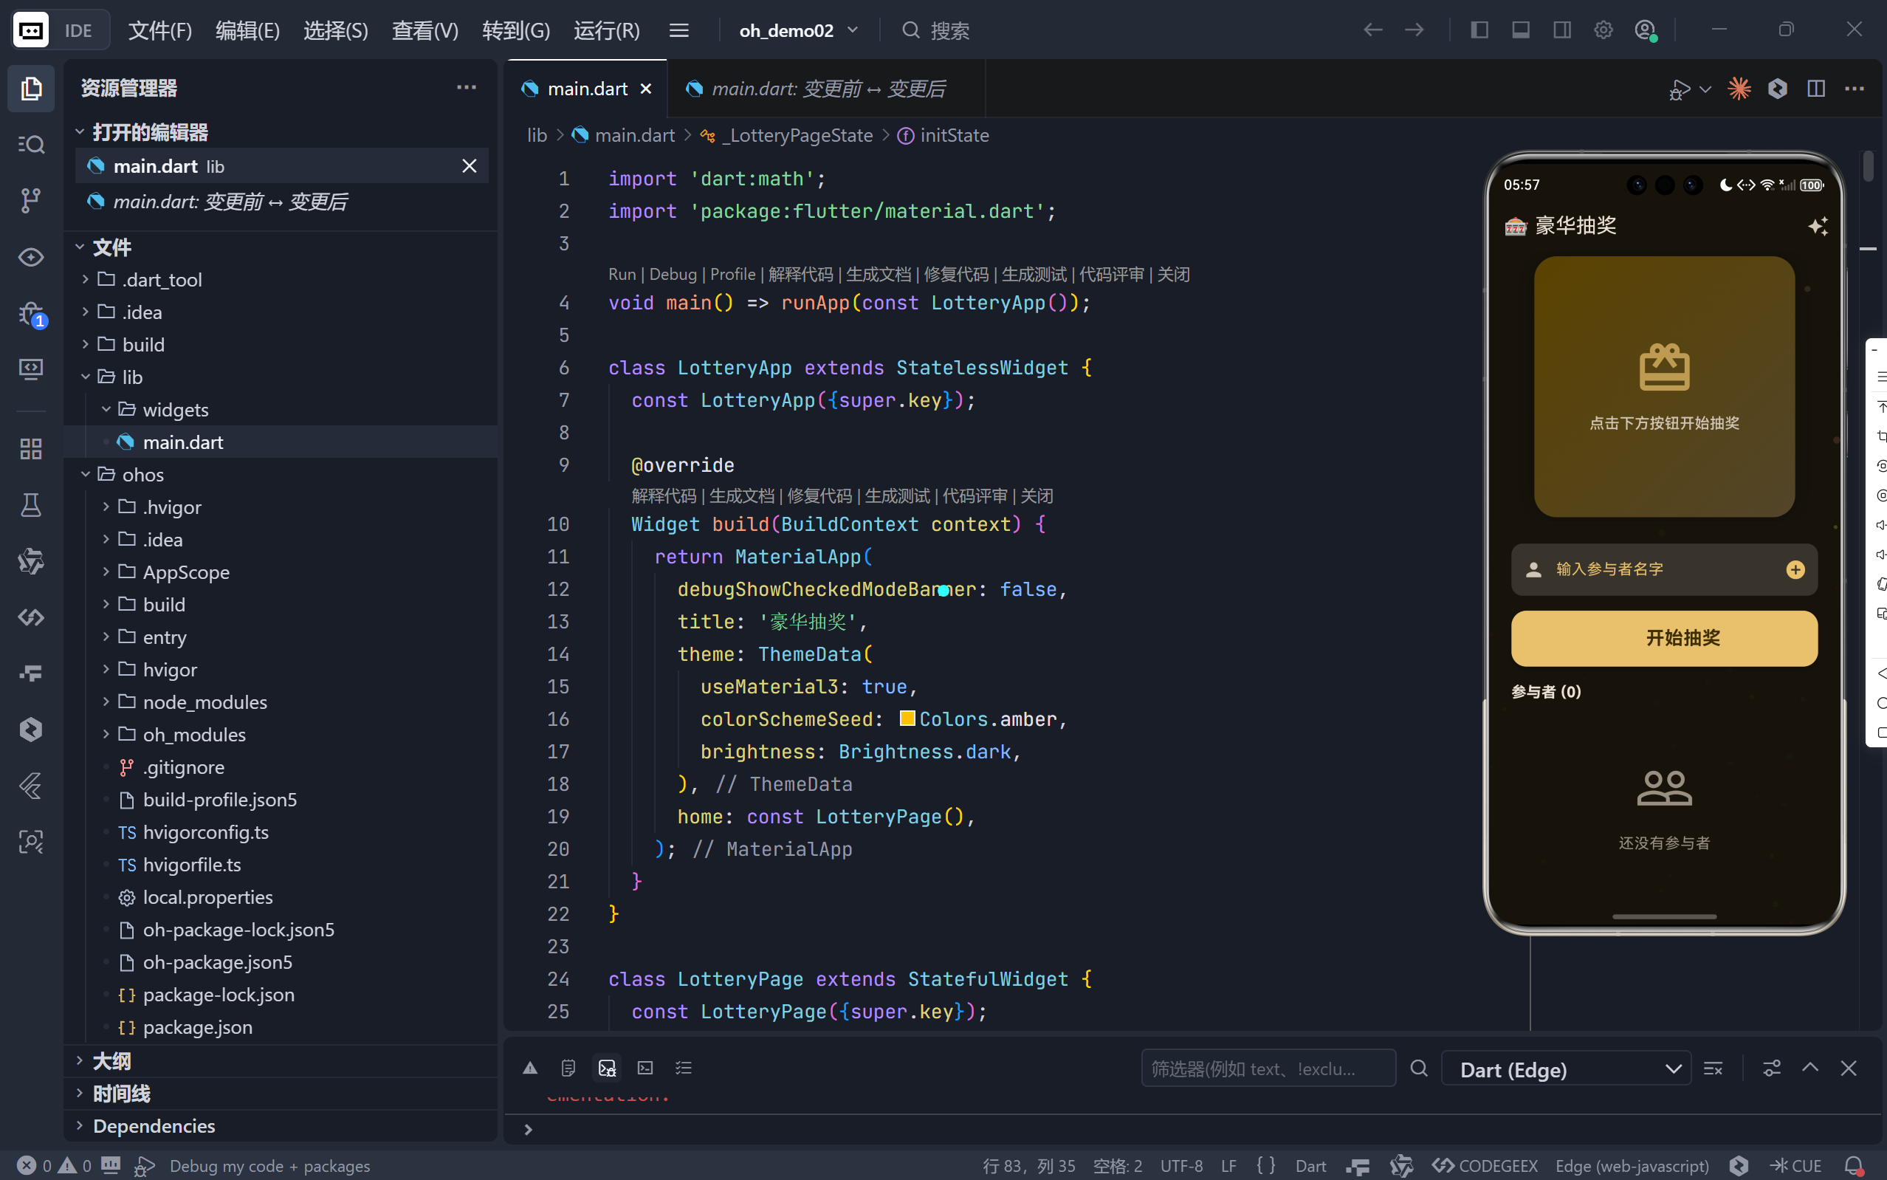Screen dimensions: 1887x1180
Task: Open the Testing flask icon
Action: 30,505
